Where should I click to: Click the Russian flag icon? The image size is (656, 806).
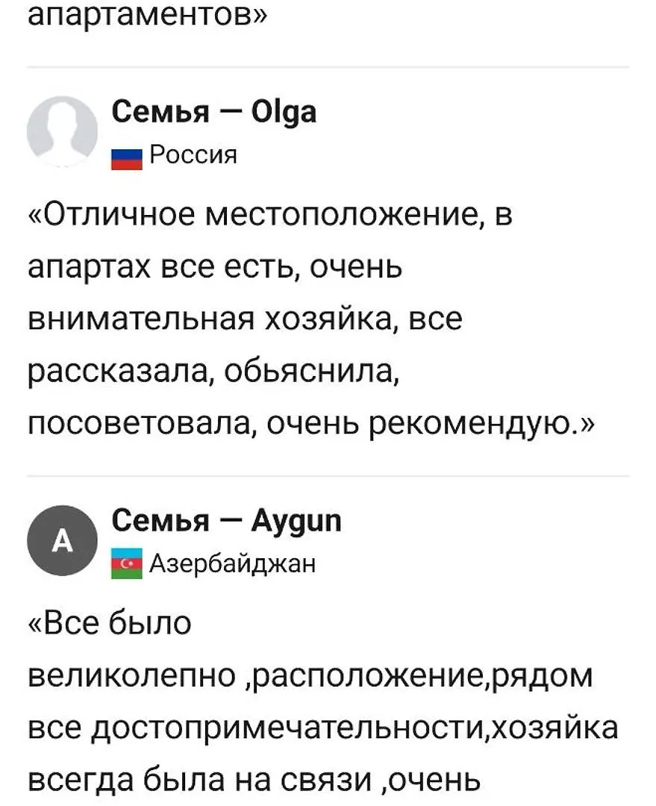[126, 160]
